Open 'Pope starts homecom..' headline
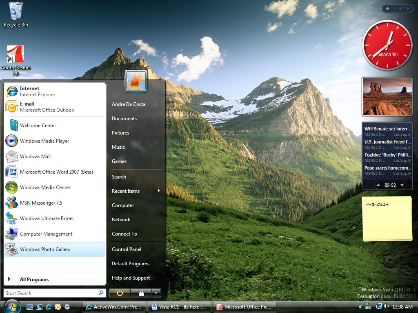This screenshot has height=313, width=418. [x=387, y=170]
